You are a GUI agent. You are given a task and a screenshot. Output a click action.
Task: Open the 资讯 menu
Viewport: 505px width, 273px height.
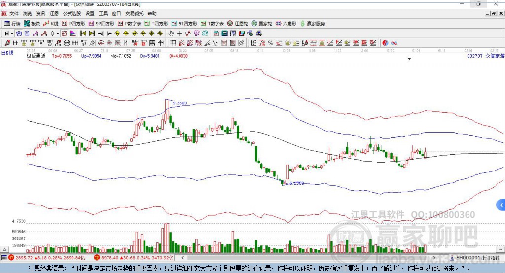coord(40,13)
